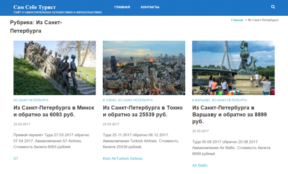The width and height of the screenshot is (288, 174).
Task: Select the В ВАРШАВУ category link
Action: [x=201, y=100]
